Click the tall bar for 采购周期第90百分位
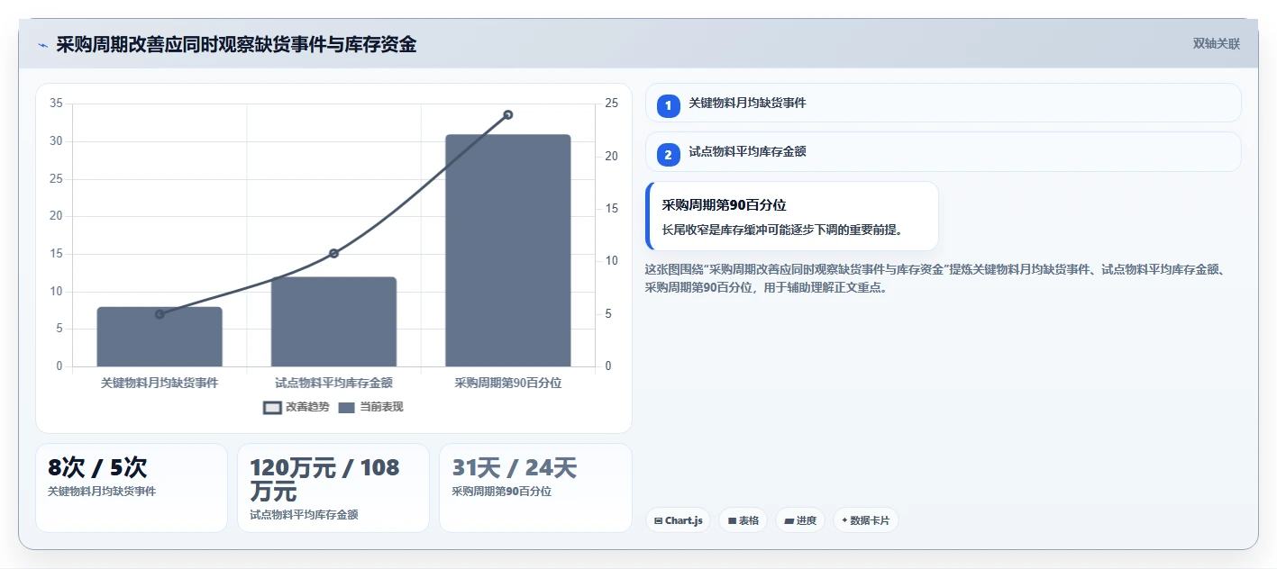This screenshot has width=1277, height=569. tap(508, 250)
